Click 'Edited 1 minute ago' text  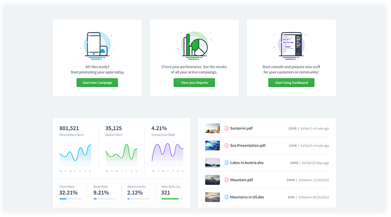315,129
